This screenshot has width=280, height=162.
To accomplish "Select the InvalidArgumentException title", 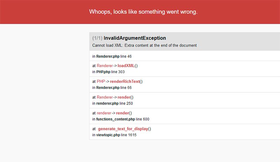I will [x=135, y=38].
